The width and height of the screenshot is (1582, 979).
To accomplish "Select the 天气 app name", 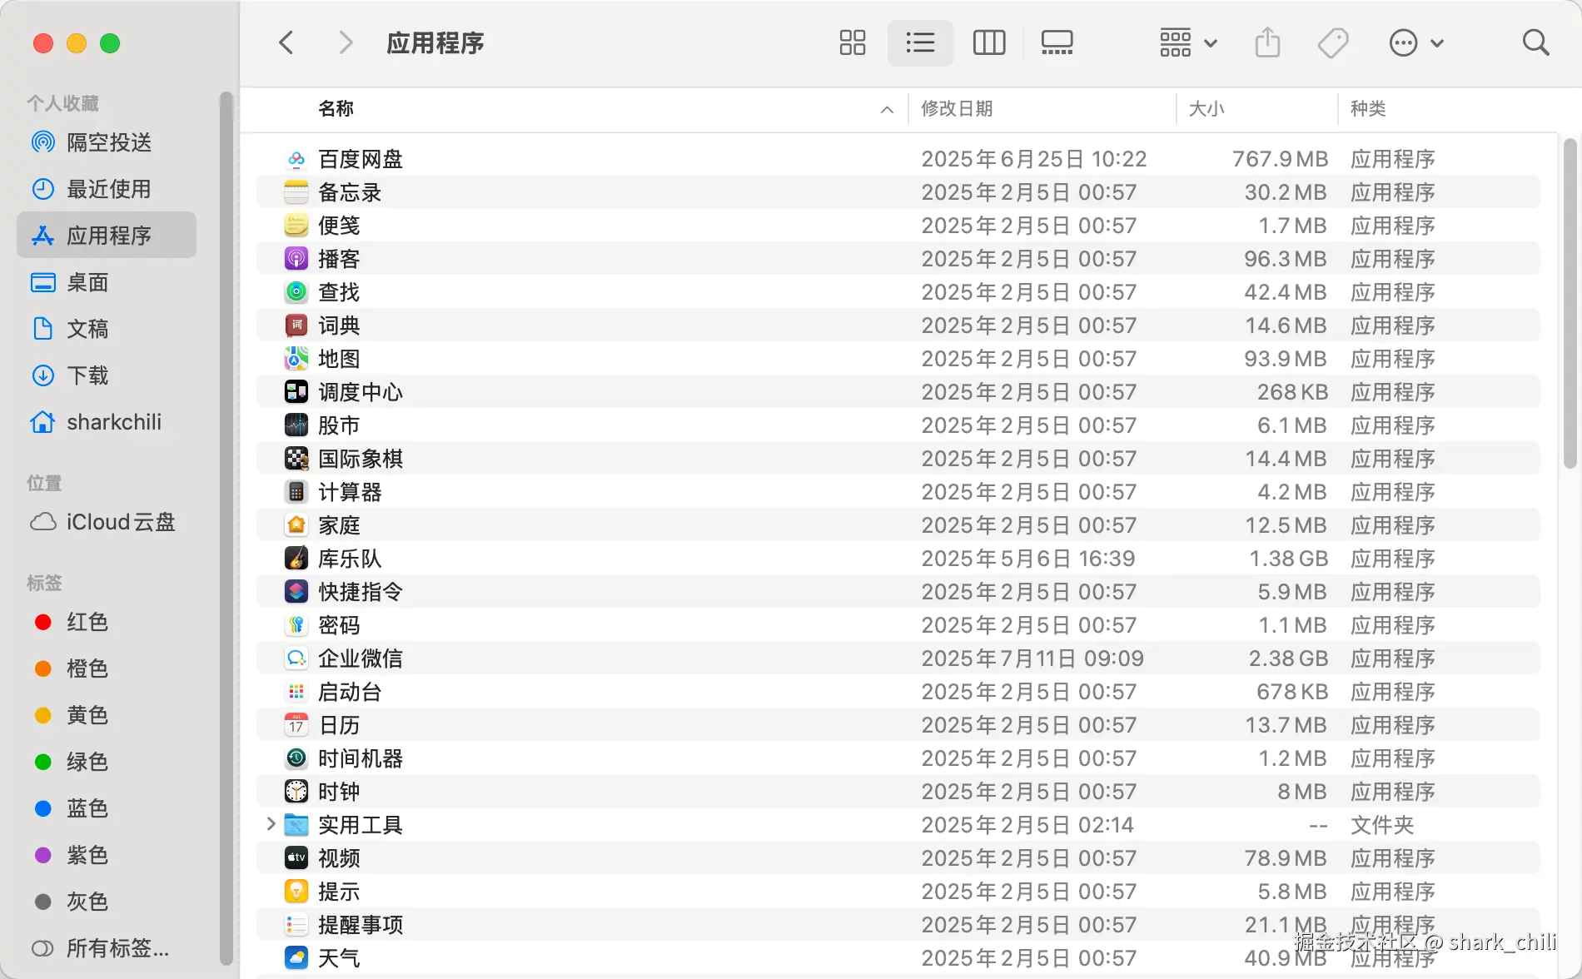I will pyautogui.click(x=339, y=958).
